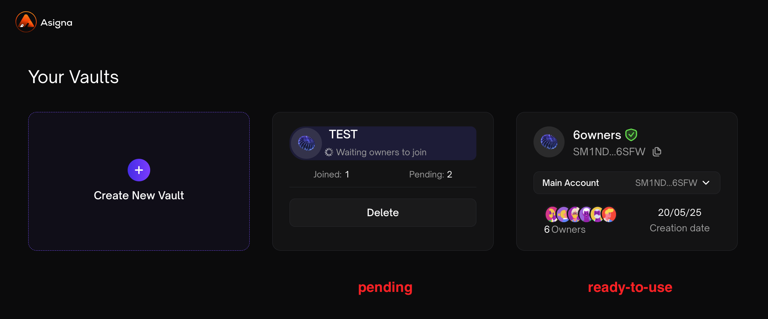768x319 pixels.
Task: Click the red-background blond owner avatar
Action: click(609, 214)
